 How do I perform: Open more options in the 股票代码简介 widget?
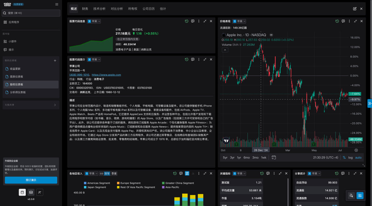tap(199, 59)
